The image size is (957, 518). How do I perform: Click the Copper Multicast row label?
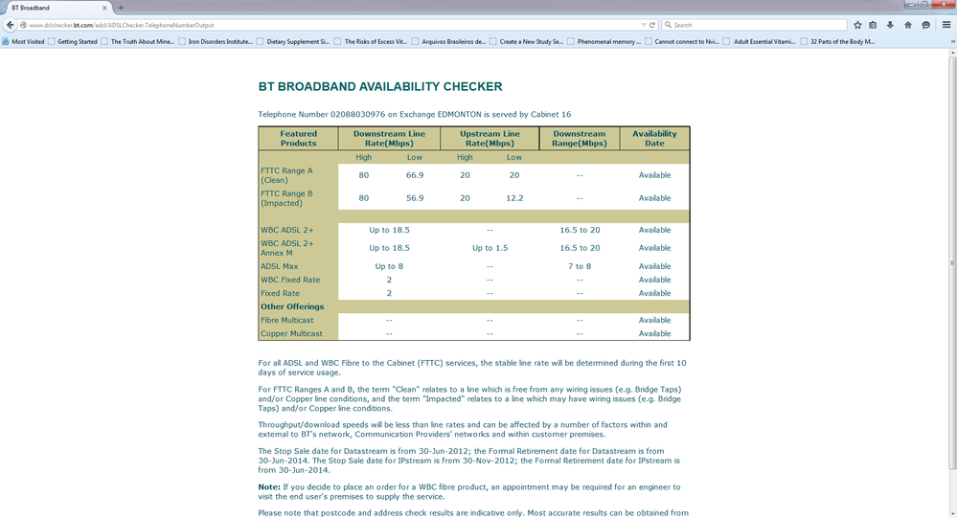[x=291, y=333]
